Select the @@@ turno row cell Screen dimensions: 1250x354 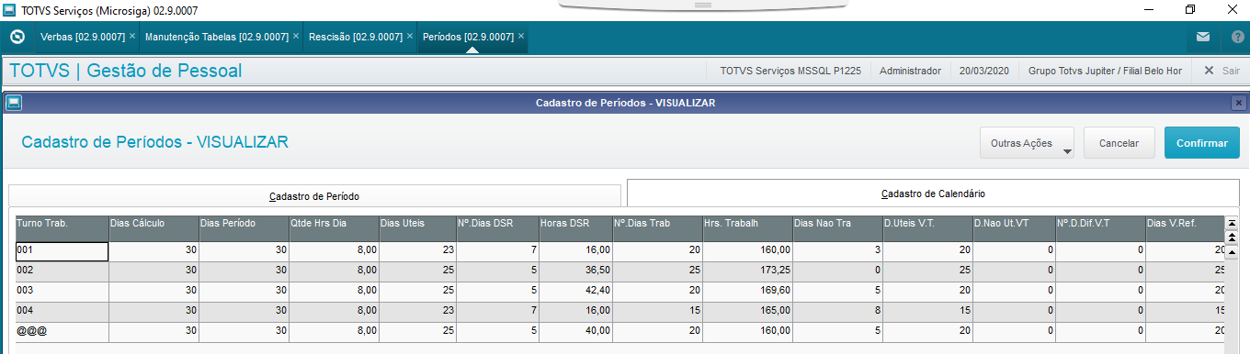[x=62, y=332]
